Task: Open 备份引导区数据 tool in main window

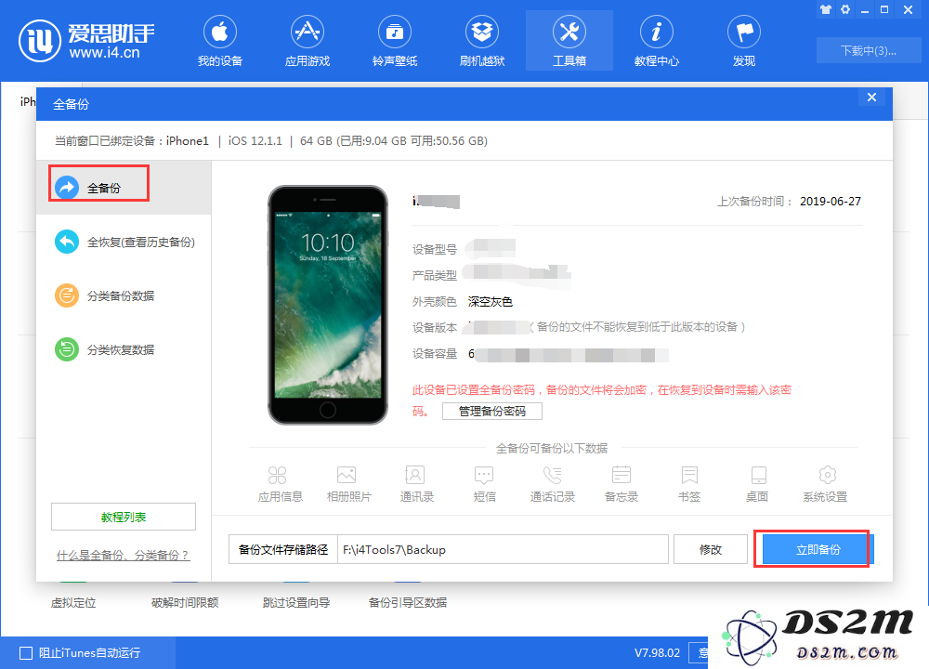Action: [408, 603]
